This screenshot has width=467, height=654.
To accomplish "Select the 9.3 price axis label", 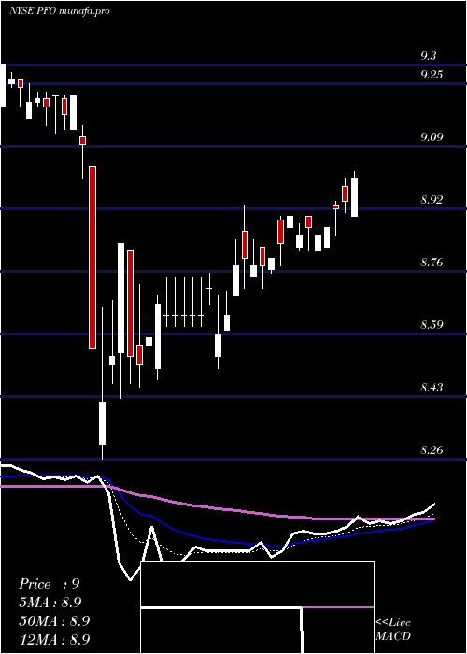I will click(x=428, y=56).
